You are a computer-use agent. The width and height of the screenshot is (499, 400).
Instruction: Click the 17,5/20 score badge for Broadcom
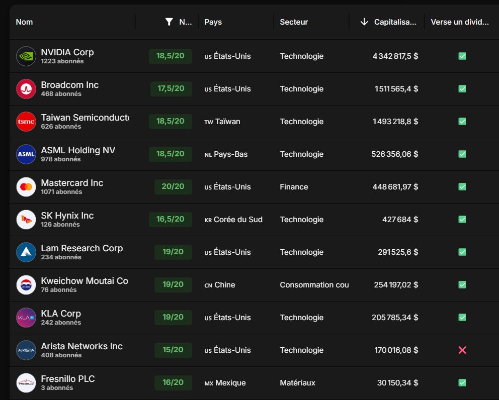pos(171,89)
